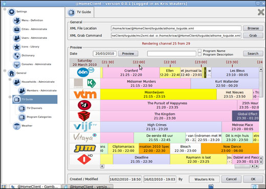266x189 pixels.
Task: Enable the Program Description checkbox
Action: [x=199, y=55]
